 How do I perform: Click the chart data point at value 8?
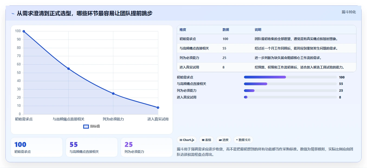coord(158,108)
